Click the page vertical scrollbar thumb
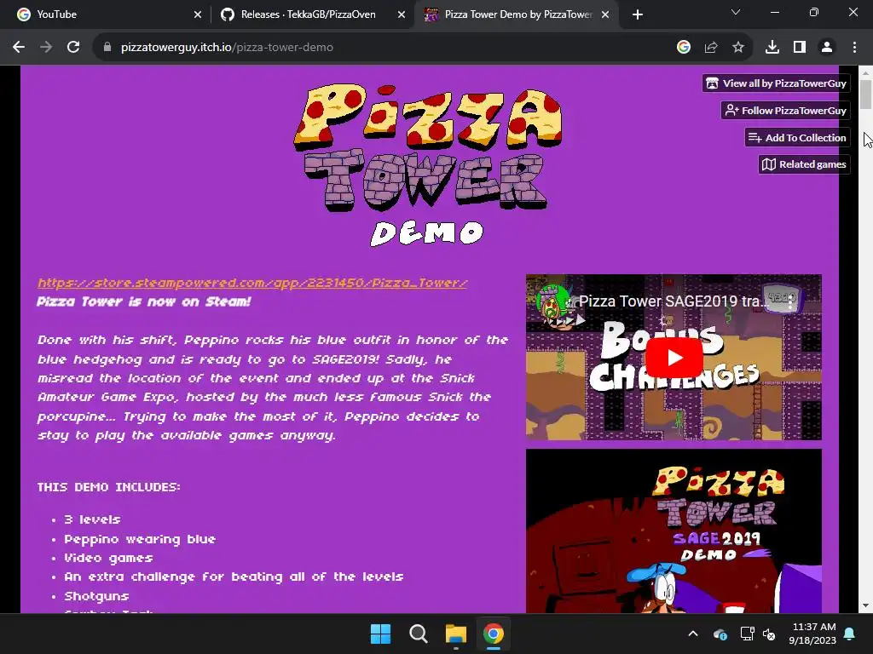The image size is (873, 654). 866,95
